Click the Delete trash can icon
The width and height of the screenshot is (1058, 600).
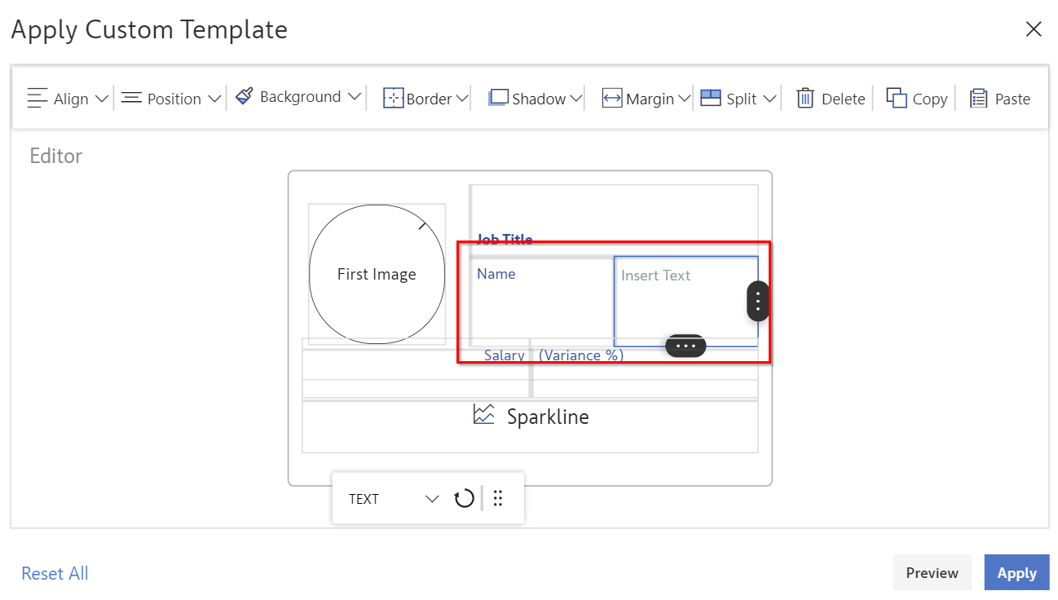pyautogui.click(x=805, y=99)
